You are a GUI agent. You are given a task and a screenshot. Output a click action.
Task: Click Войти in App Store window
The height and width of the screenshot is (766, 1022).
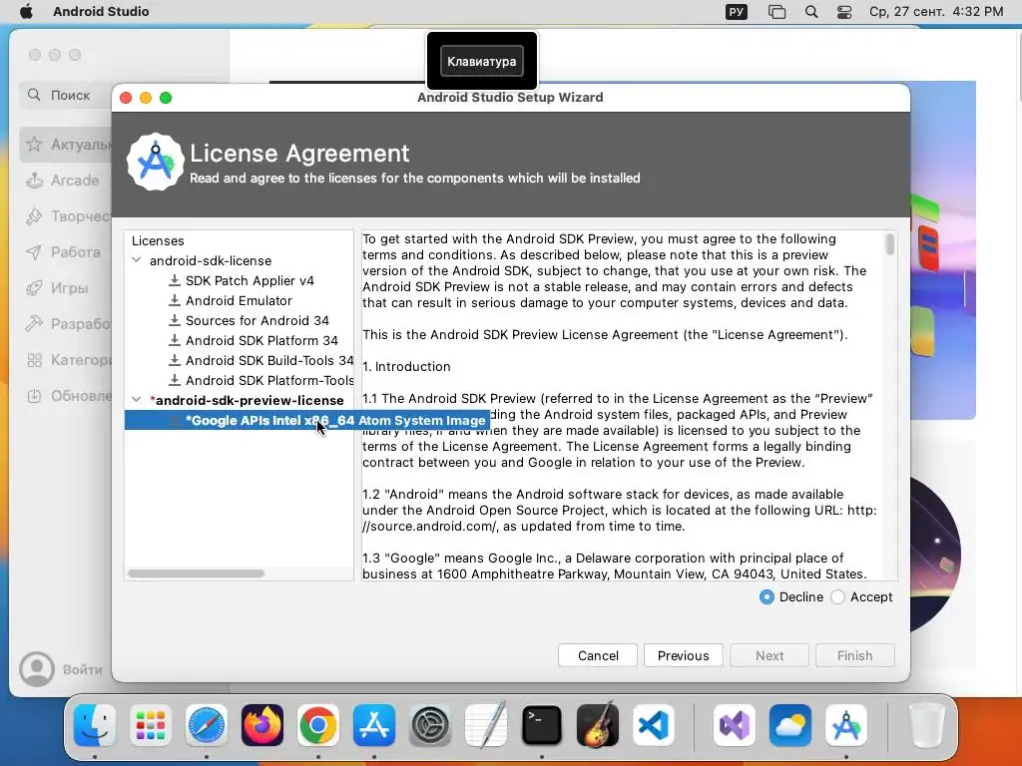point(83,669)
